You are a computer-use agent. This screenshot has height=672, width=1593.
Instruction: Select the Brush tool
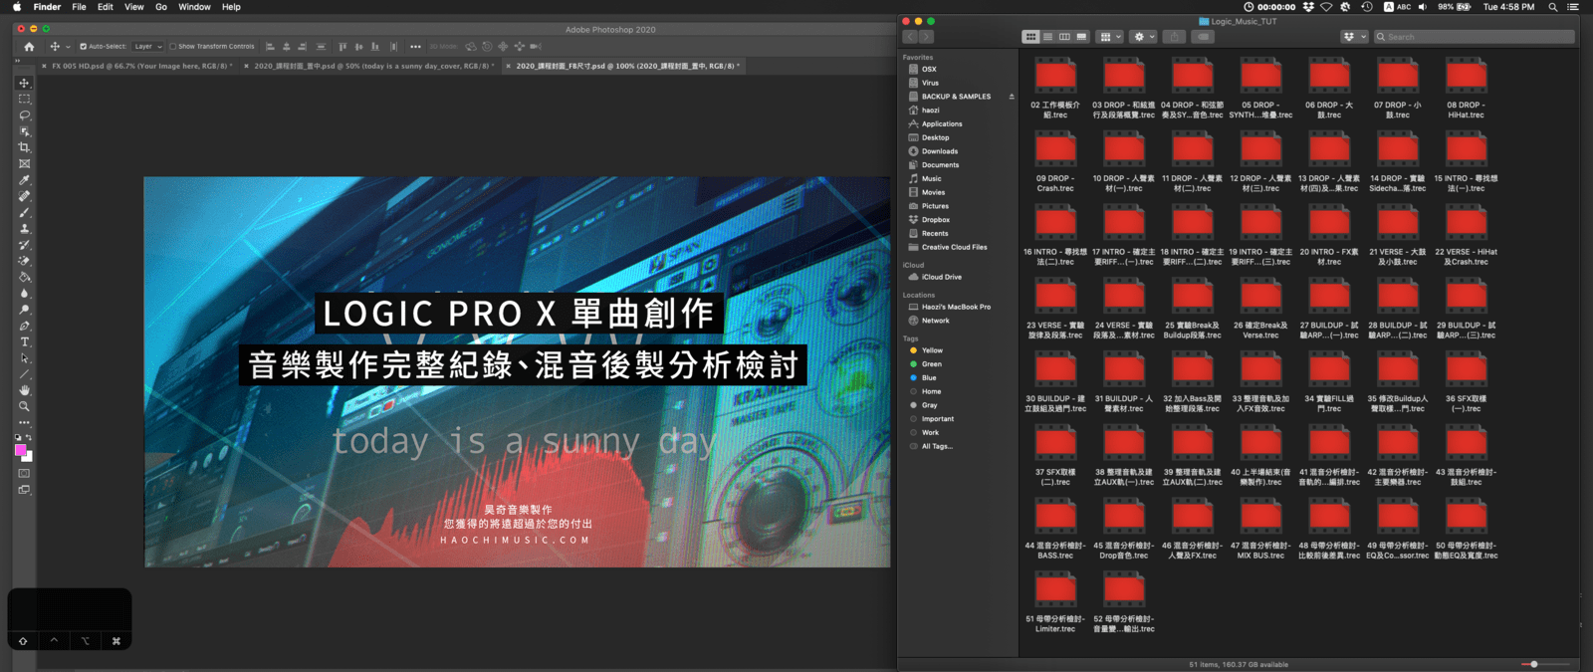coord(25,212)
